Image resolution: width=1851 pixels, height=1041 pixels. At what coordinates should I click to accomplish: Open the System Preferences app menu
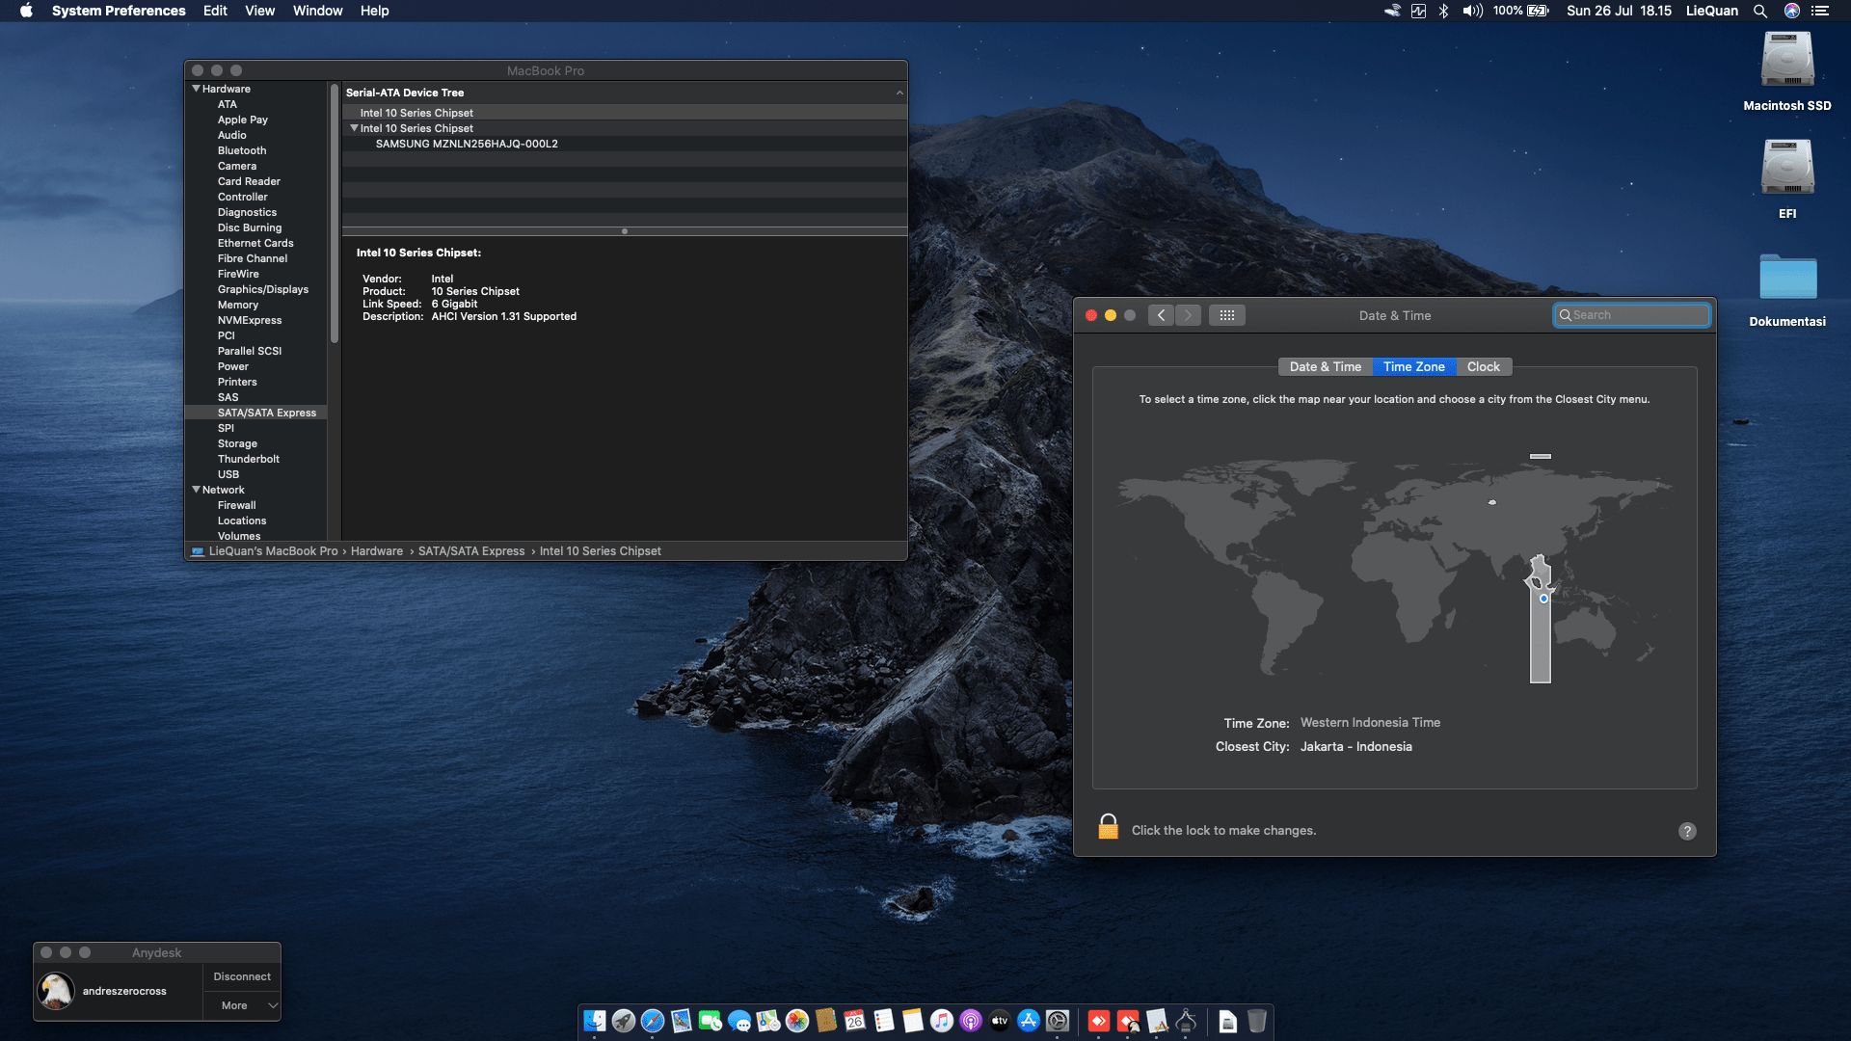pos(119,11)
